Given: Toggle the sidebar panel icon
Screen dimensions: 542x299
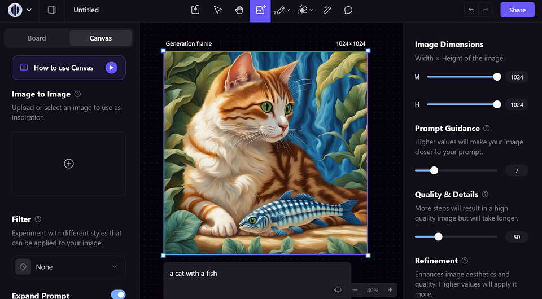Looking at the screenshot, I should [x=51, y=10].
